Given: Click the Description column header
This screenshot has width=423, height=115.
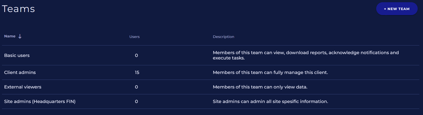Looking at the screenshot, I should (224, 37).
